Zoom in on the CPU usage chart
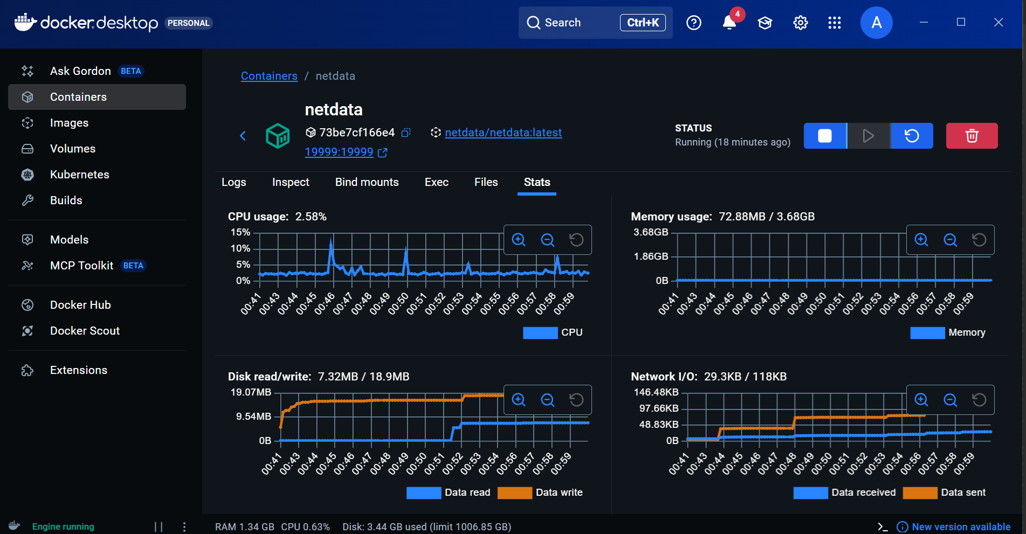Image resolution: width=1026 pixels, height=534 pixels. (519, 240)
